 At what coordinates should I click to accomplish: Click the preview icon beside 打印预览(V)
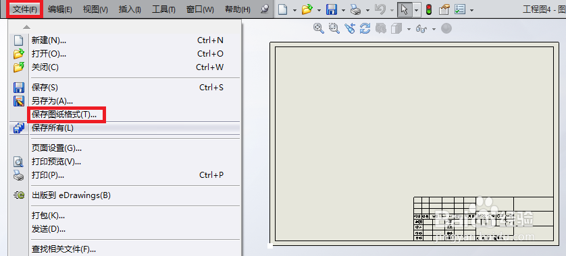pos(18,162)
